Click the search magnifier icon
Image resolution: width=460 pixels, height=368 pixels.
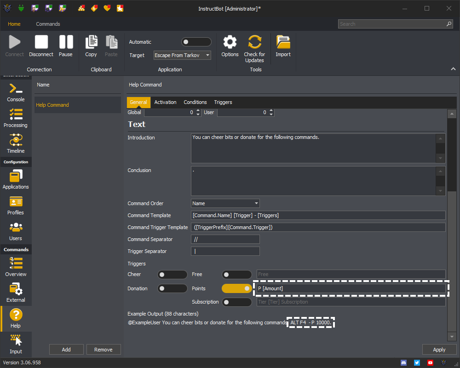(449, 24)
